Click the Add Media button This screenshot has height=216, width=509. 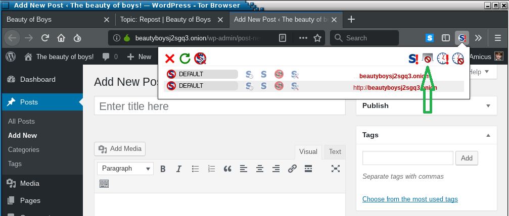[120, 149]
